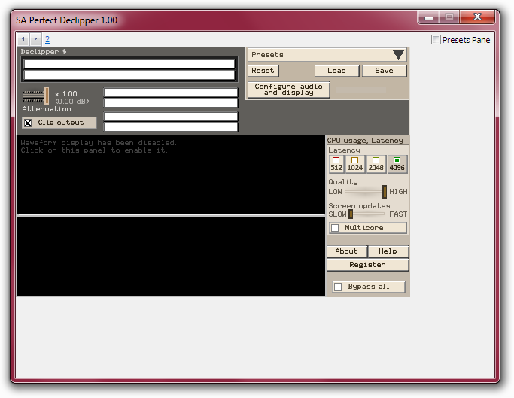Image resolution: width=514 pixels, height=398 pixels.
Task: Enable the waveform display panel
Action: 171,215
